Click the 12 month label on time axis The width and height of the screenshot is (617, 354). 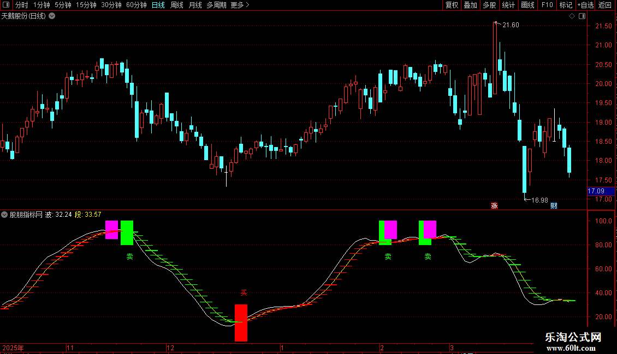click(170, 347)
